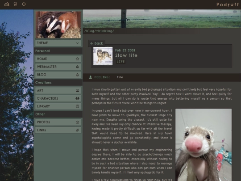Screen dimensions: 241x181
Task: Open the BLOG section
Action: (x=58, y=75)
